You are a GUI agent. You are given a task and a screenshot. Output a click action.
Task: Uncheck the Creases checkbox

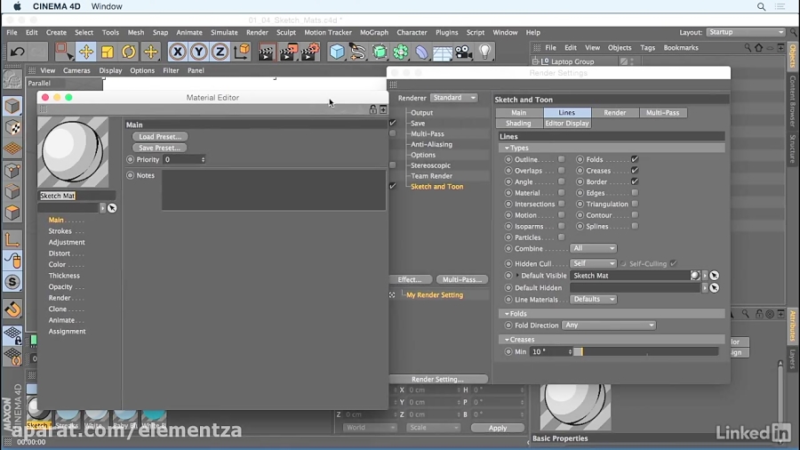635,171
